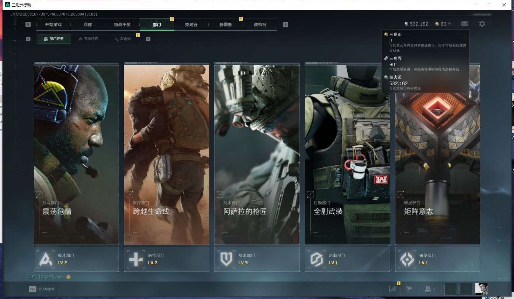
Task: Open the settings gear icon
Action: [482, 24]
